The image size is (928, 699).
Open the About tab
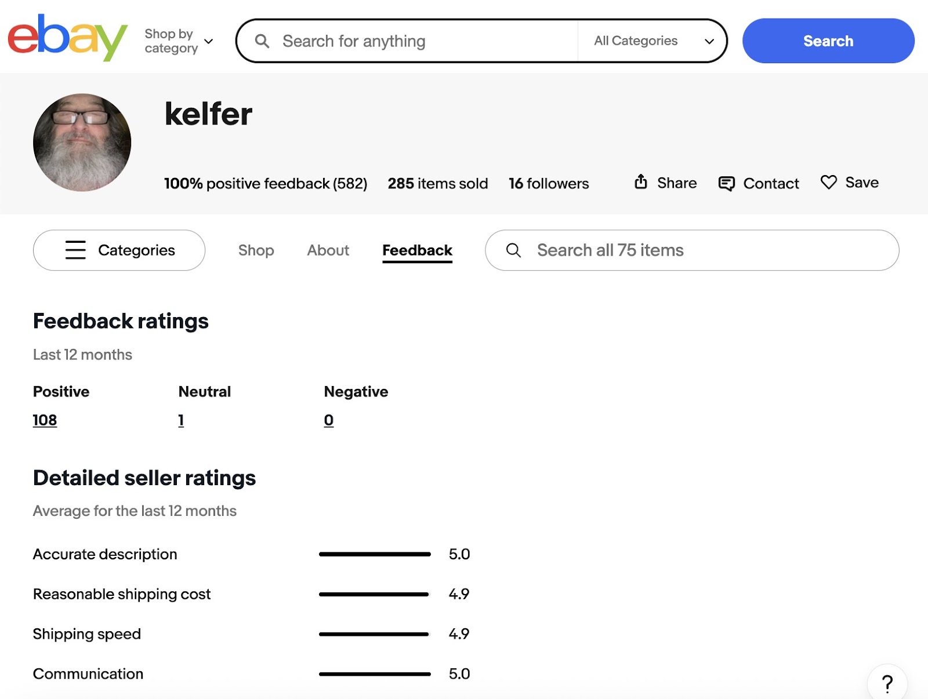(327, 250)
